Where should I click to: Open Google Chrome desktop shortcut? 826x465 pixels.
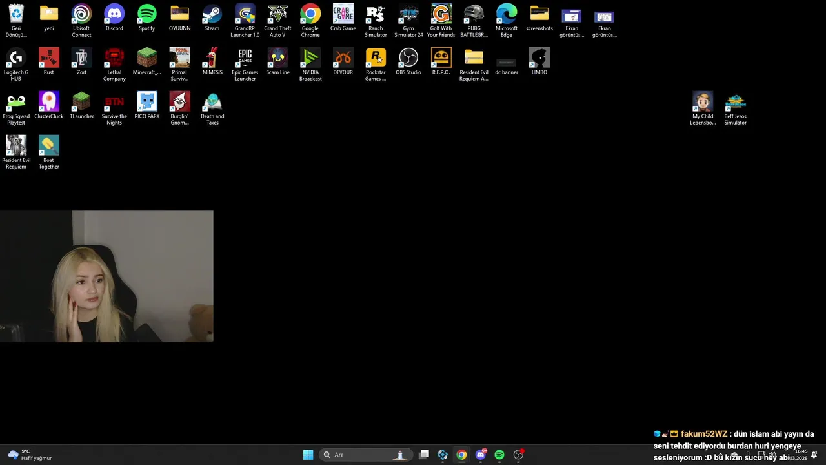[310, 21]
